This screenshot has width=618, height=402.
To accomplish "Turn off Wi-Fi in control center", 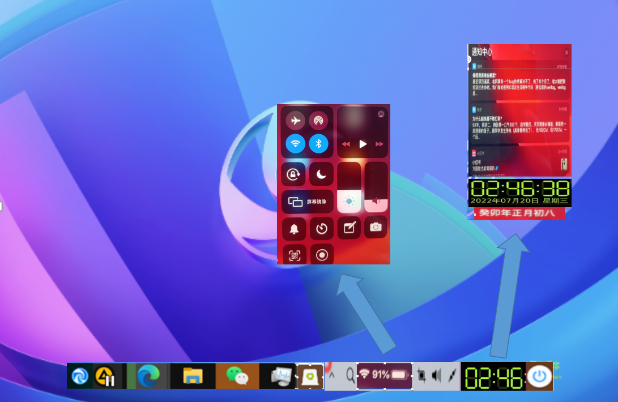I will [295, 143].
